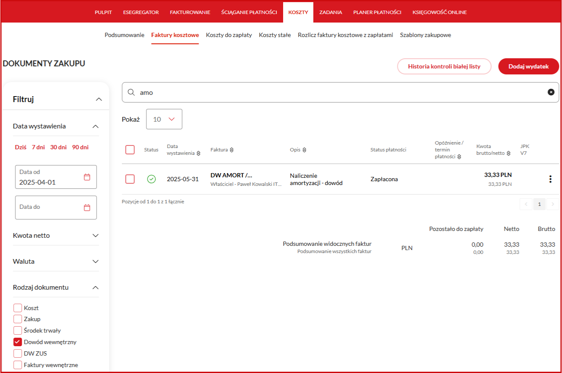Enable the Koszt document type filter
The height and width of the screenshot is (373, 562).
tap(17, 308)
